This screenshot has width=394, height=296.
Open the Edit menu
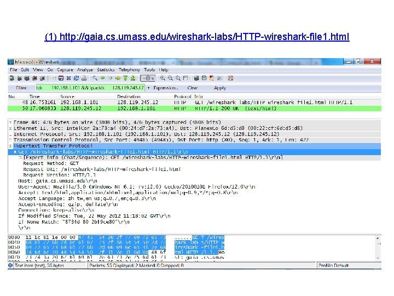tap(25, 70)
